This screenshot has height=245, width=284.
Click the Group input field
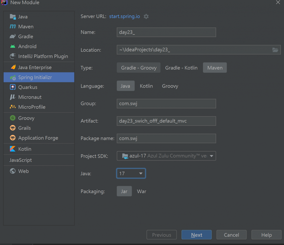tap(166, 103)
